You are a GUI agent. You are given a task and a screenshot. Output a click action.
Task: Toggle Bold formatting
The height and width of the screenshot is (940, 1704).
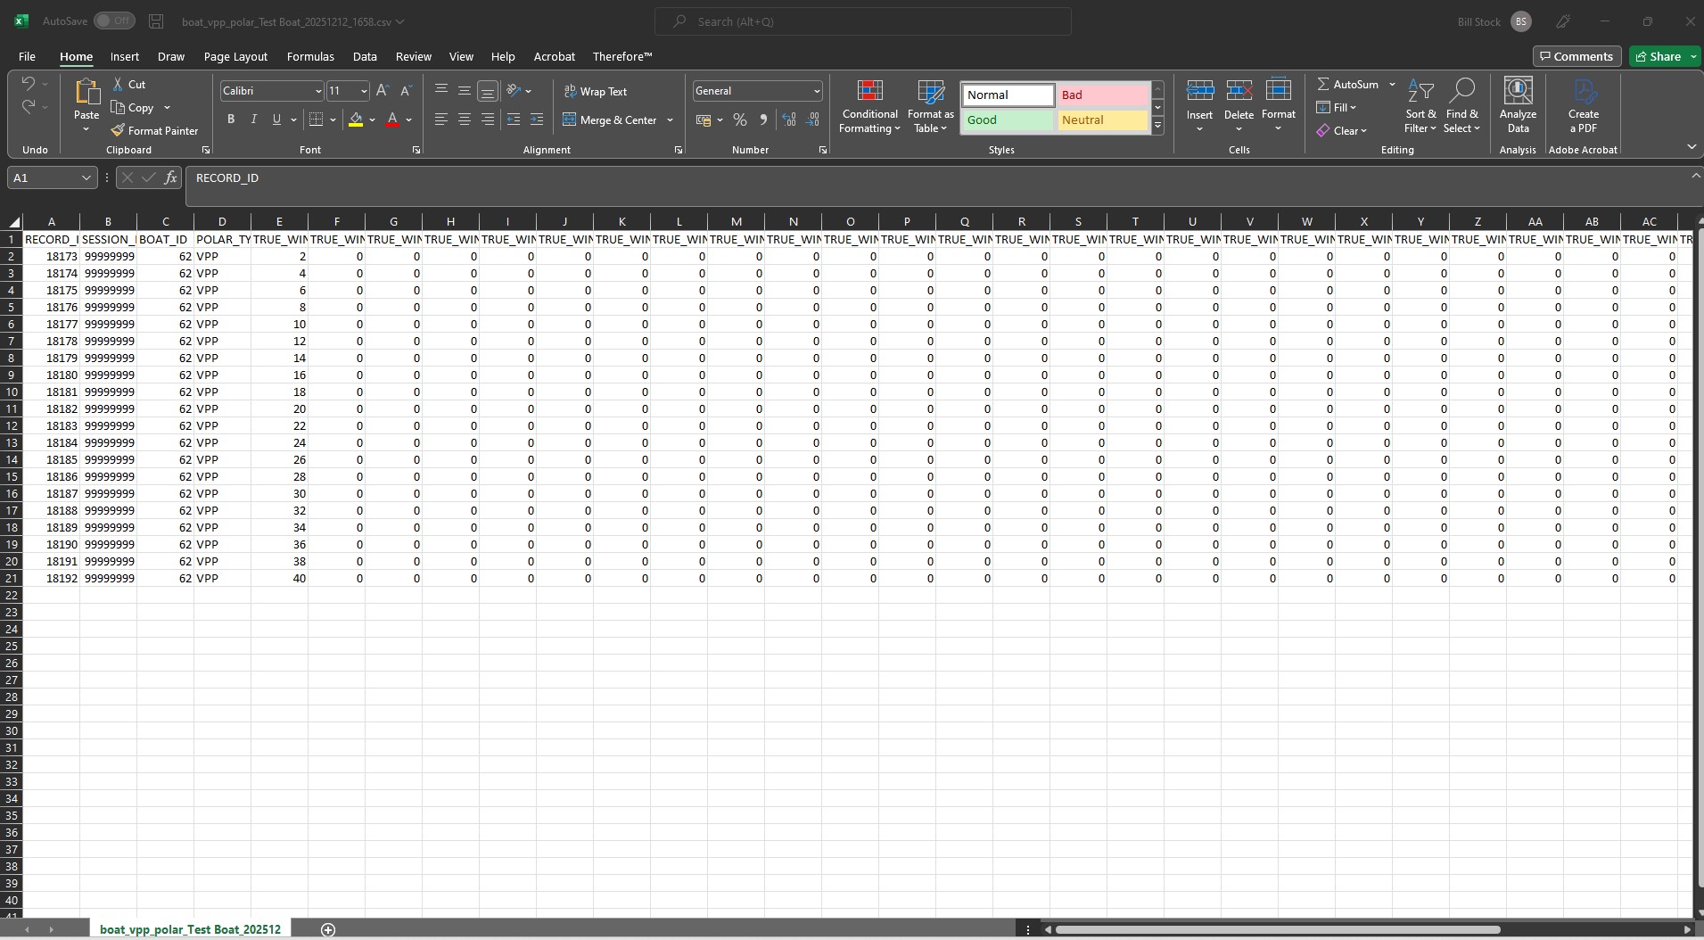point(231,120)
